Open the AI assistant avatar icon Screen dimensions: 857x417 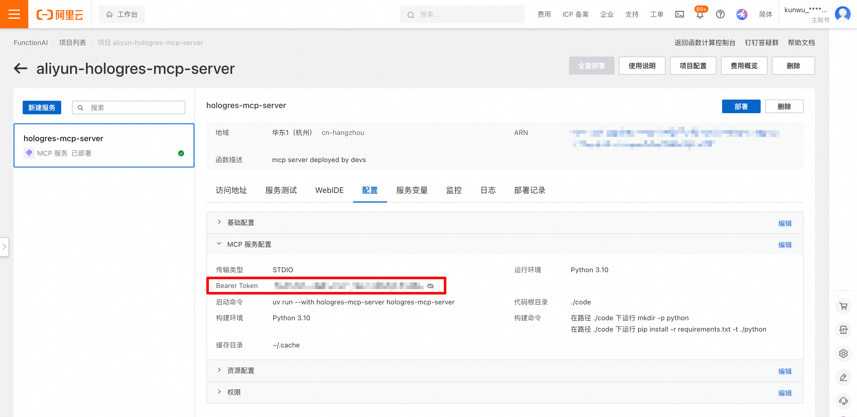[x=742, y=14]
